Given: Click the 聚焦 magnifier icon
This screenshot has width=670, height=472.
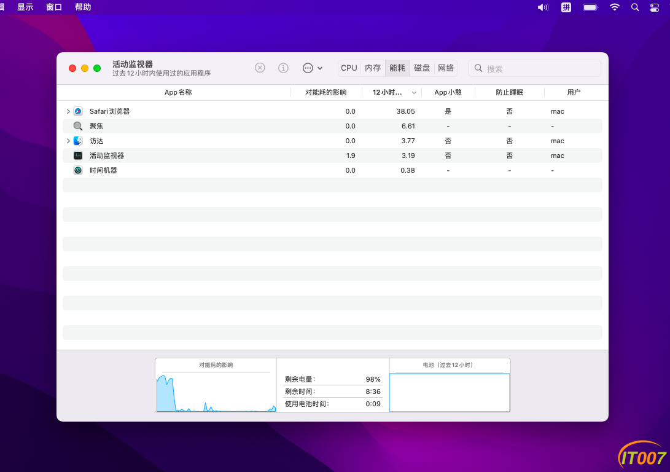Looking at the screenshot, I should pos(78,126).
